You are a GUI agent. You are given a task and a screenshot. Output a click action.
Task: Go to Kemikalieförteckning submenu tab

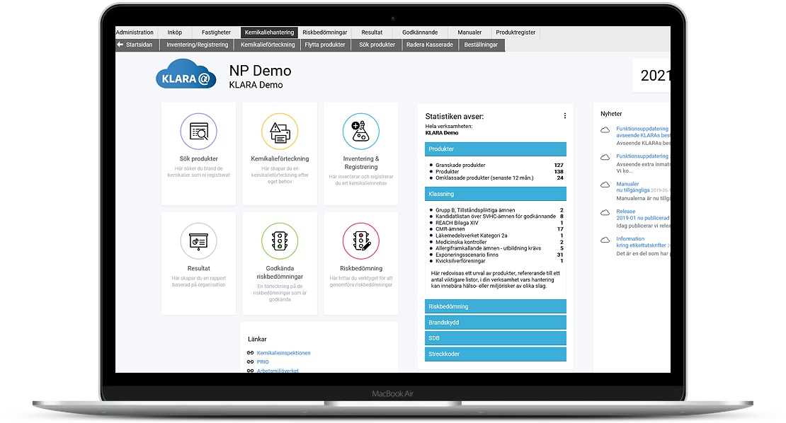[268, 45]
